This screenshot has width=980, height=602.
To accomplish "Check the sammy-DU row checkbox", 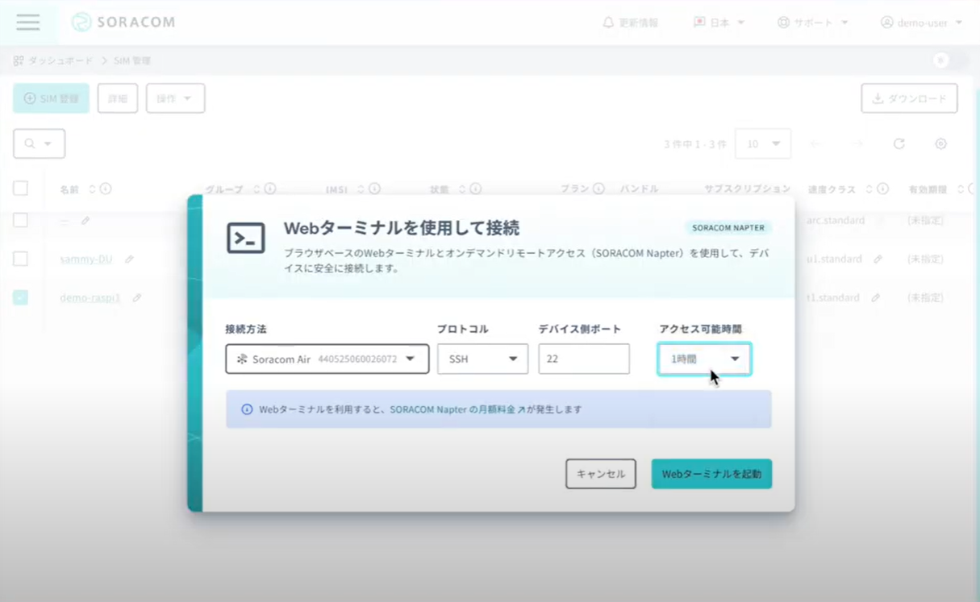I will pyautogui.click(x=19, y=259).
